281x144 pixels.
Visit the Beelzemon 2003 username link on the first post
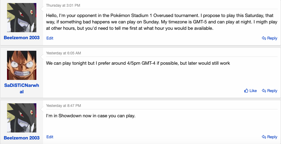(21, 46)
